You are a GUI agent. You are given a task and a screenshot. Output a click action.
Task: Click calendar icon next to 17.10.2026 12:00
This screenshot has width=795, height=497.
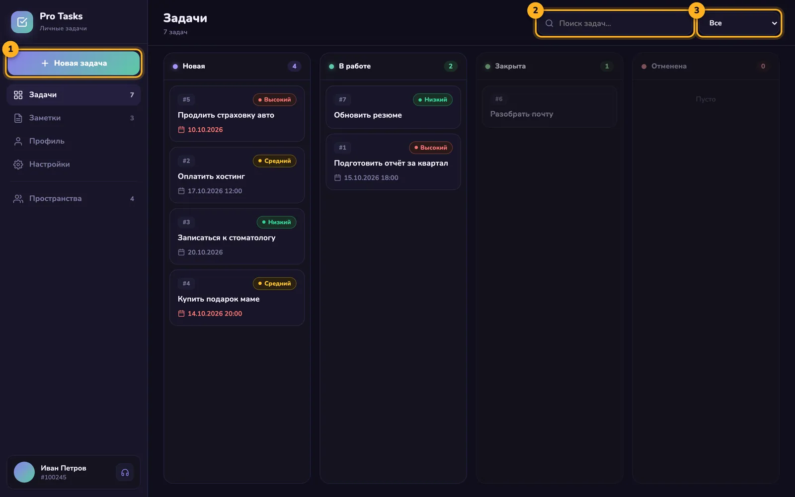[181, 191]
